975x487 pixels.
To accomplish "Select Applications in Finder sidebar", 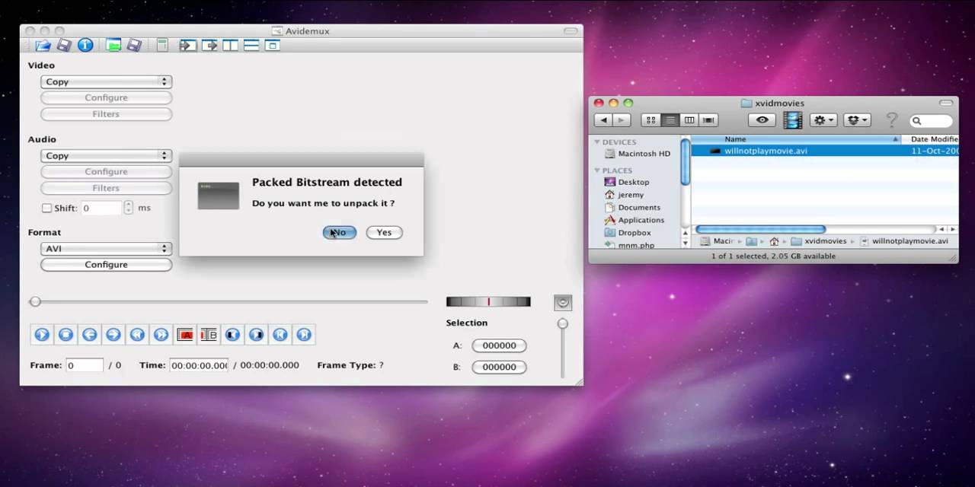I will pos(635,220).
